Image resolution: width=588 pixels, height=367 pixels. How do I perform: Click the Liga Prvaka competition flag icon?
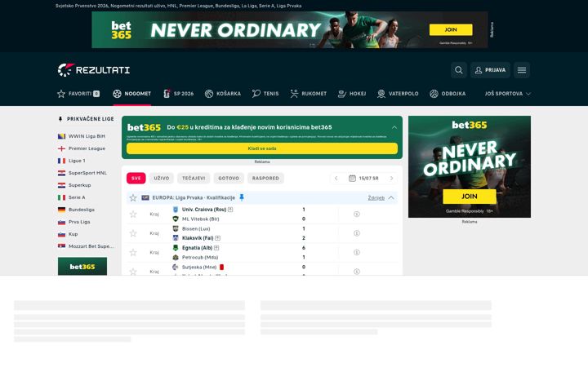(145, 197)
